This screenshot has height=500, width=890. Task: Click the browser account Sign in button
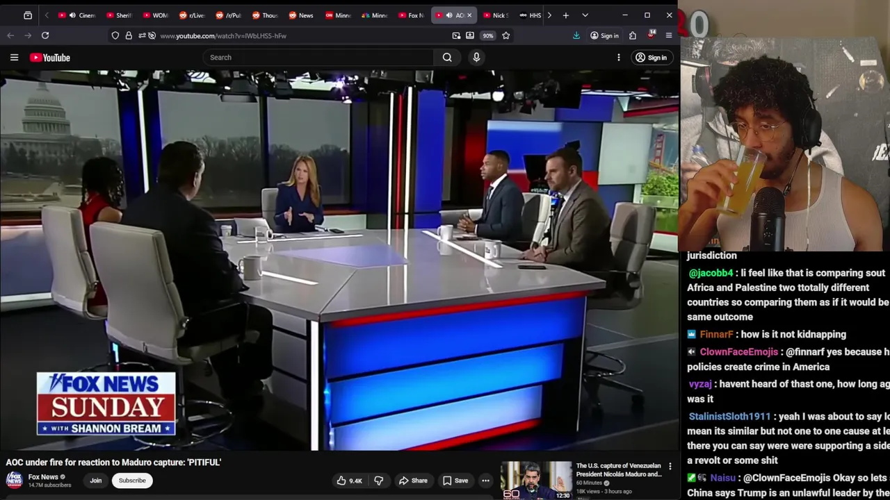point(604,35)
